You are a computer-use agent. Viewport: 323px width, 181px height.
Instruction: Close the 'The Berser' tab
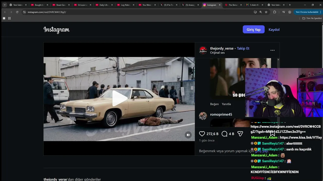point(241,5)
